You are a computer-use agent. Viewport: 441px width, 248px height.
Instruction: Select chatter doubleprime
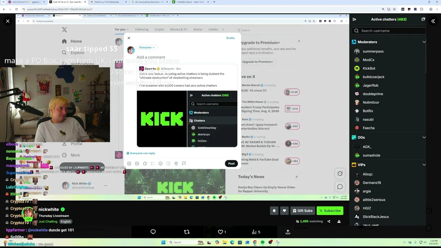373,94
